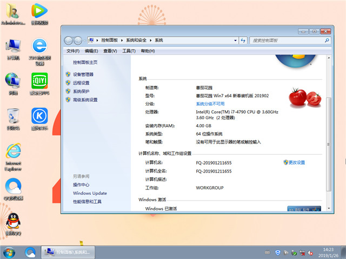Open the Tencent QQ penguin icon
Screen dimensions: 346x259
pos(13,224)
